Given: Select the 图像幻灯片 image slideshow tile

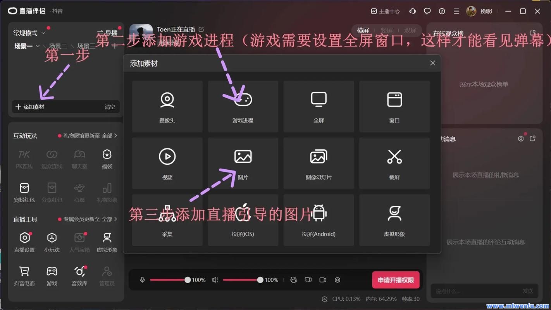Looking at the screenshot, I should 319,163.
